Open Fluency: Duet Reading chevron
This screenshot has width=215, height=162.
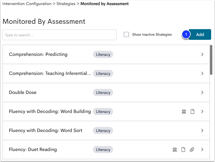202,150
